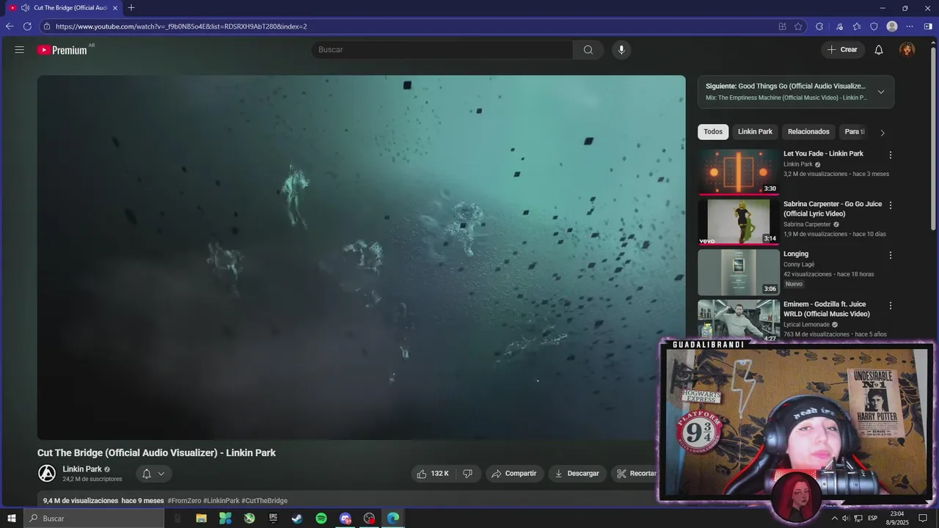Expand the Siguiente playlist panel

point(881,92)
